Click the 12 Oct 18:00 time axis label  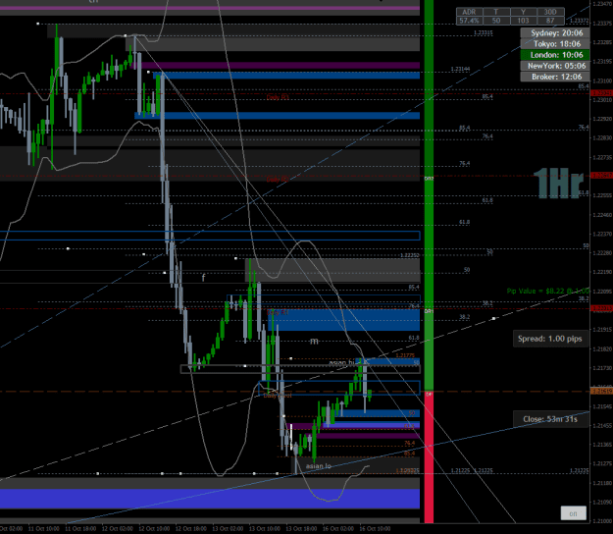(x=191, y=528)
